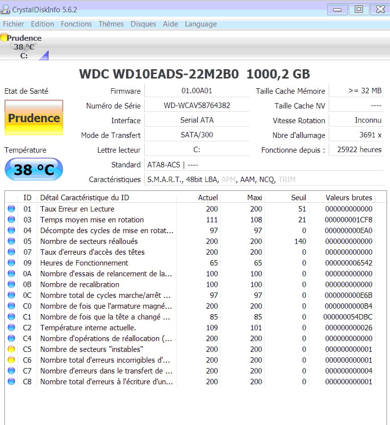Open the Thèmes menu
The image size is (390, 425).
pos(111,24)
